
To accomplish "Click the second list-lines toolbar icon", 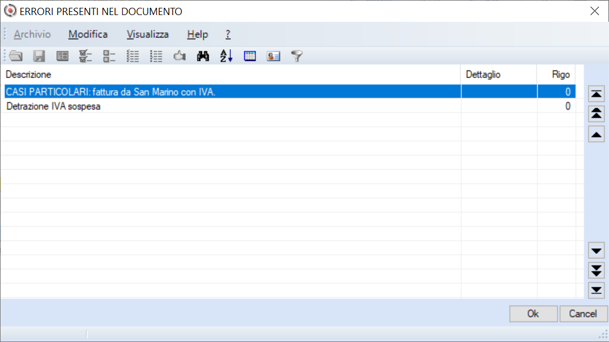I will click(x=156, y=56).
